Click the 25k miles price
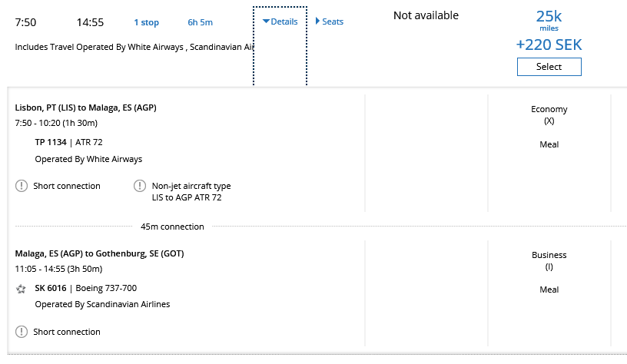 tap(549, 19)
